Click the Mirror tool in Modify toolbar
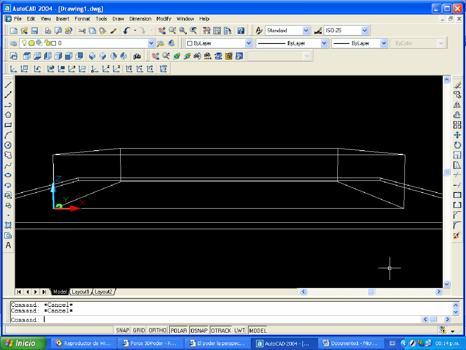Viewport: 466px width, 350px height. (x=458, y=105)
